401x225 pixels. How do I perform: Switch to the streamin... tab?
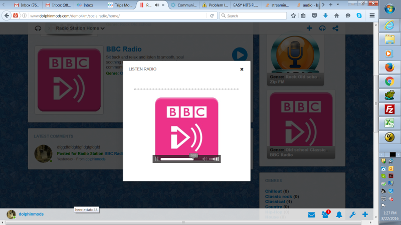point(278,5)
